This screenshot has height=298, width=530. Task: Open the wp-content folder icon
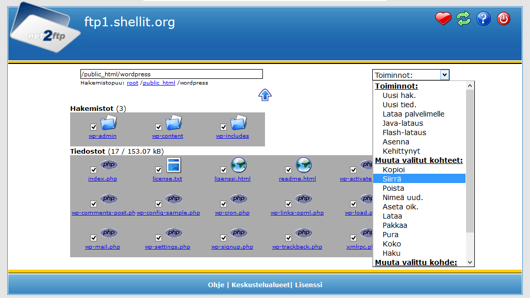[173, 122]
